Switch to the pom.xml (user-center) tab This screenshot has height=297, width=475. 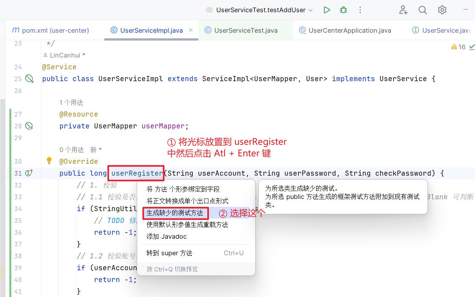point(50,30)
